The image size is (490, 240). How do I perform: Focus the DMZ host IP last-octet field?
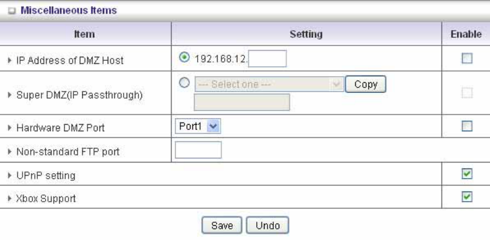pyautogui.click(x=268, y=59)
